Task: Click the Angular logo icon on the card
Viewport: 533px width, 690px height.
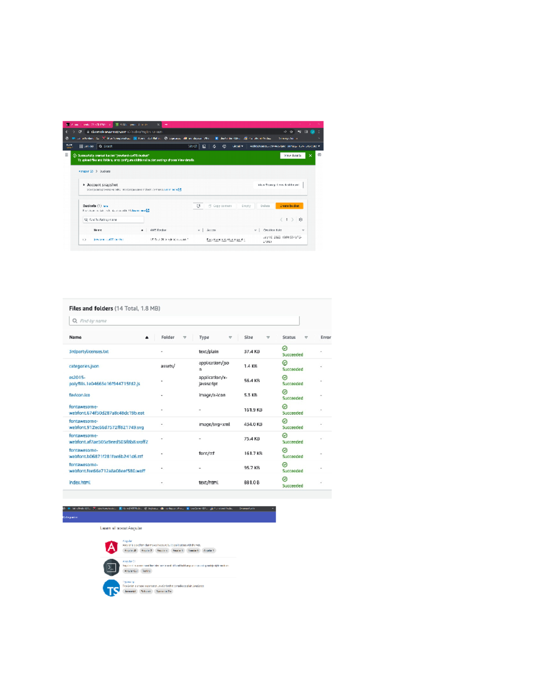Action: 110,546
